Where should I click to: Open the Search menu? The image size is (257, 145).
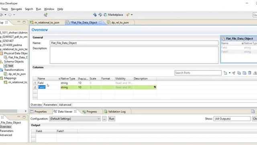coord(29,9)
